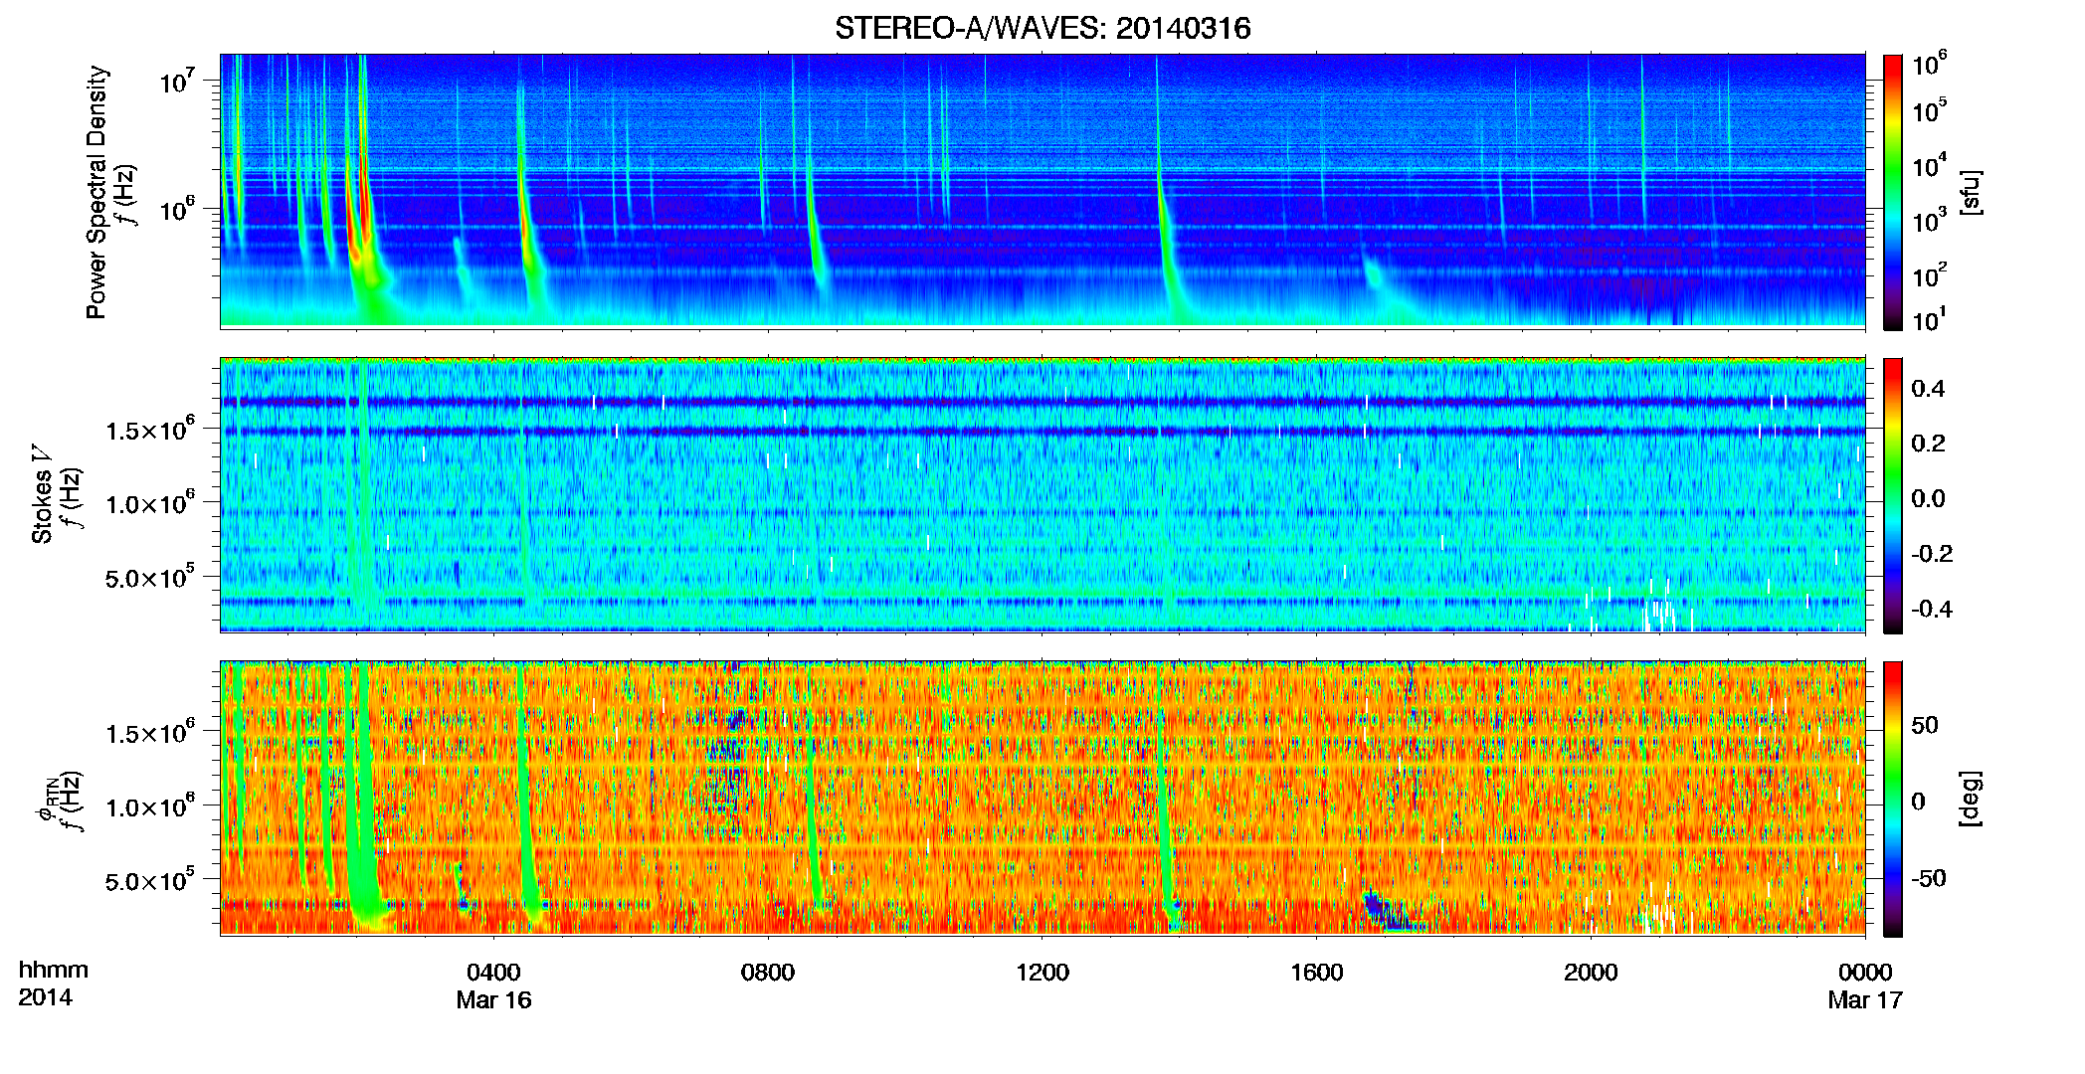Click the 0.0 tick on Stokes V colorbar

tap(1928, 499)
